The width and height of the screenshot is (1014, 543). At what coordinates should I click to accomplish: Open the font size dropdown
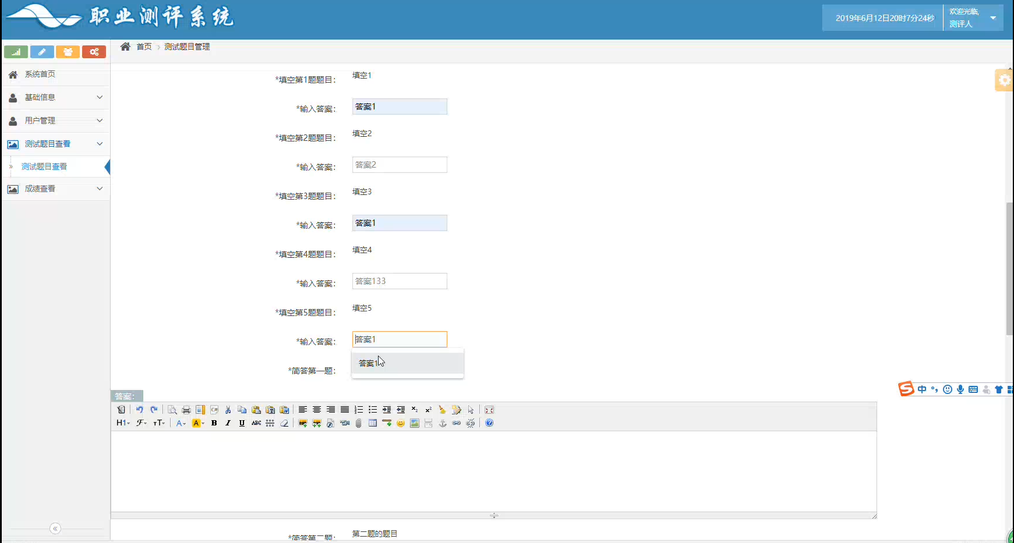click(x=159, y=423)
